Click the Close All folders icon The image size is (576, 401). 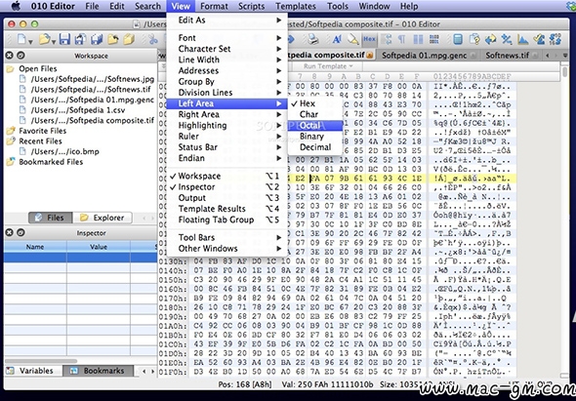point(129,39)
